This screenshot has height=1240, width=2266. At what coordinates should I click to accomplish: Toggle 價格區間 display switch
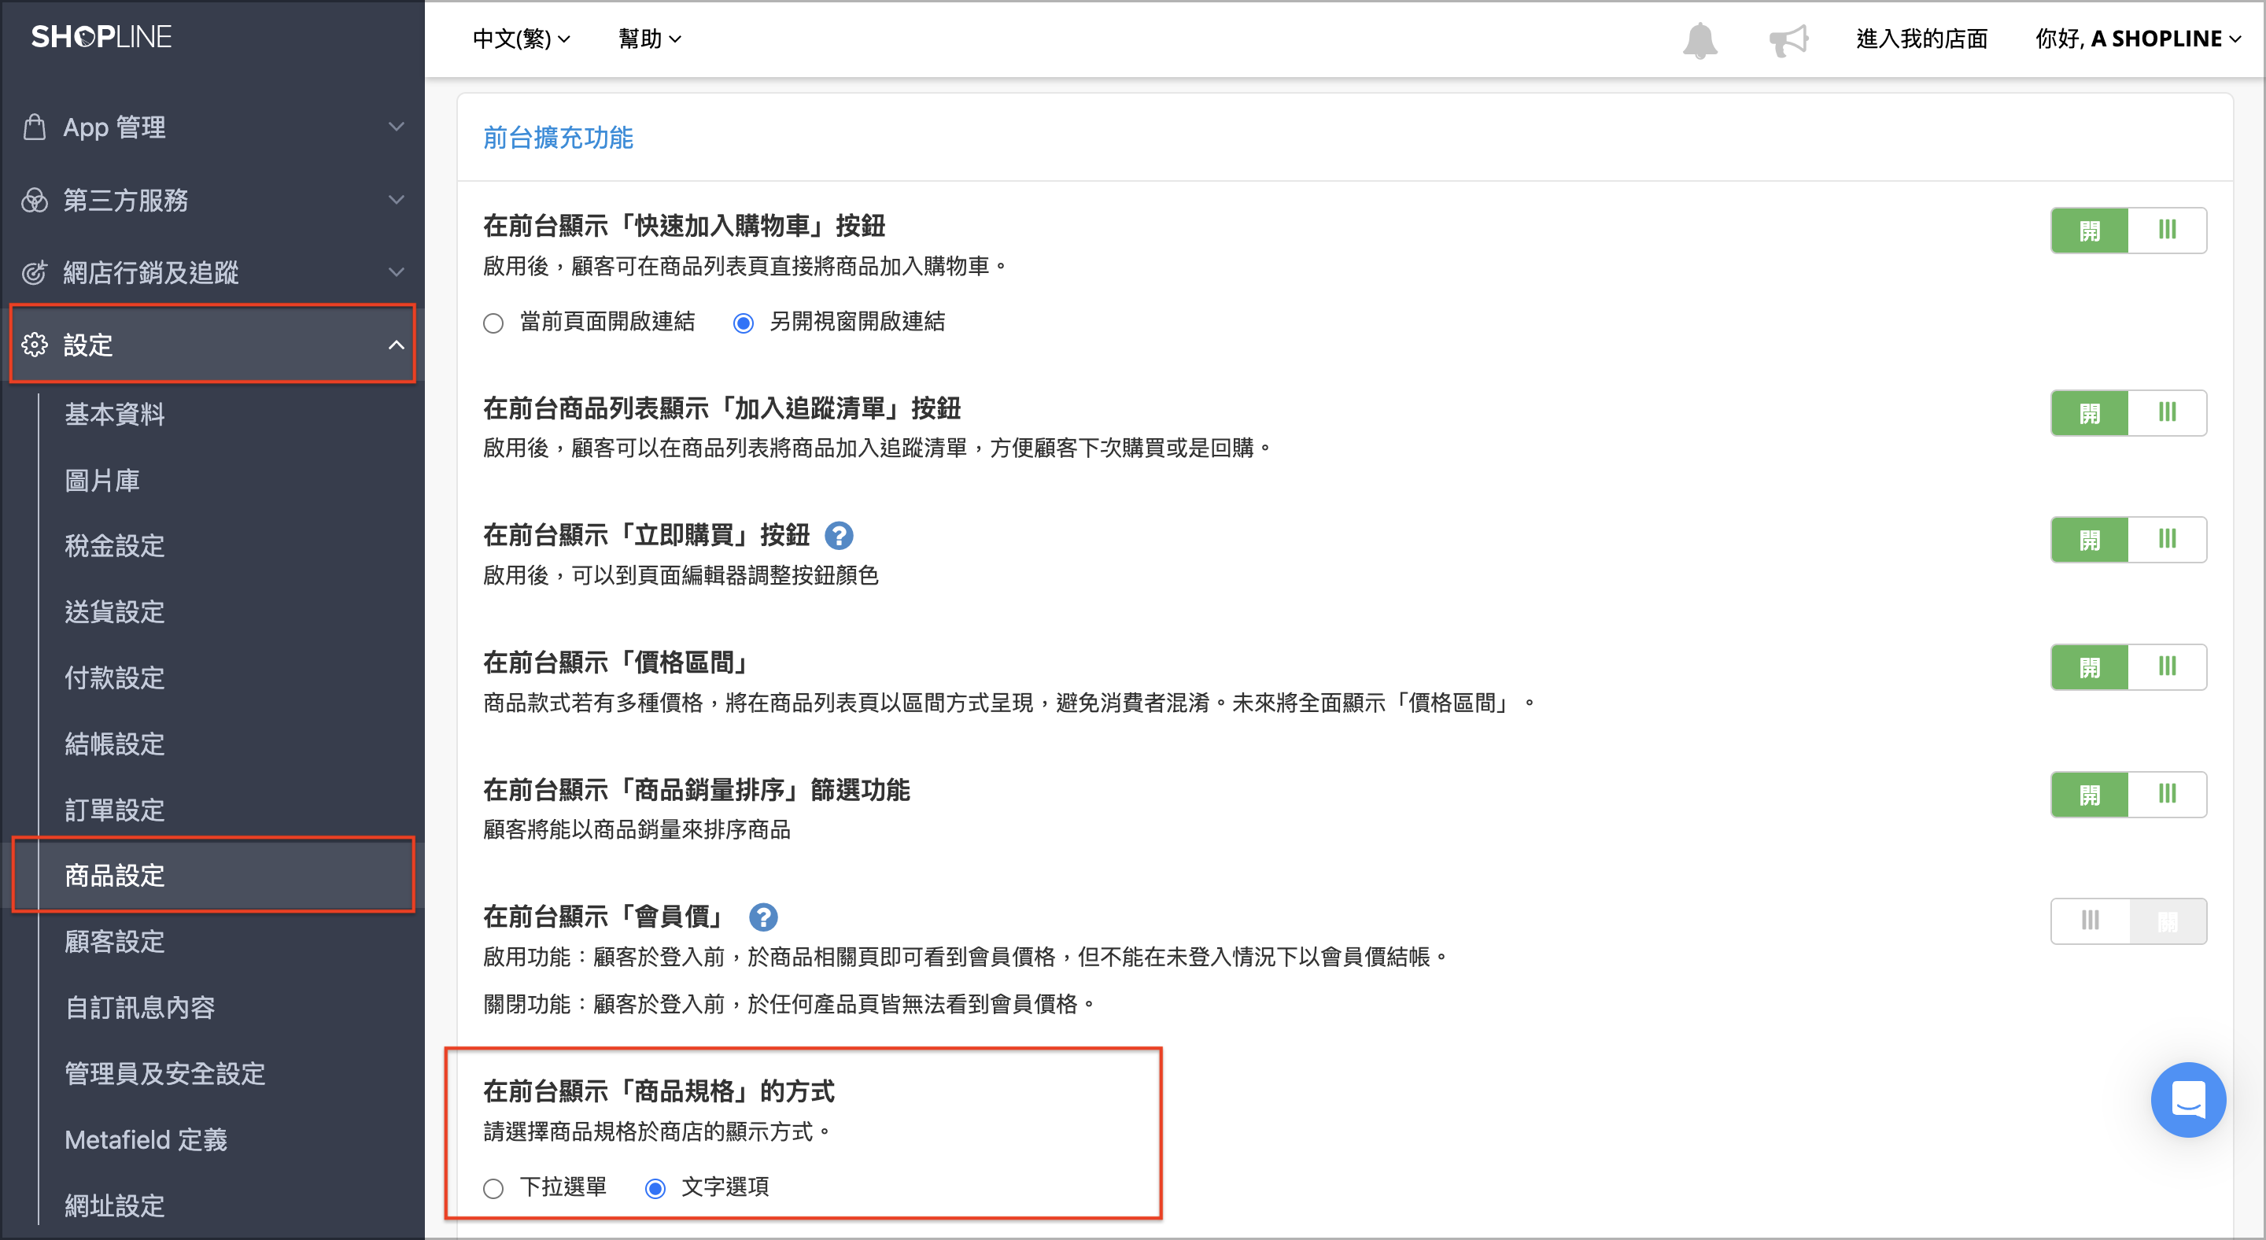pyautogui.click(x=2128, y=667)
